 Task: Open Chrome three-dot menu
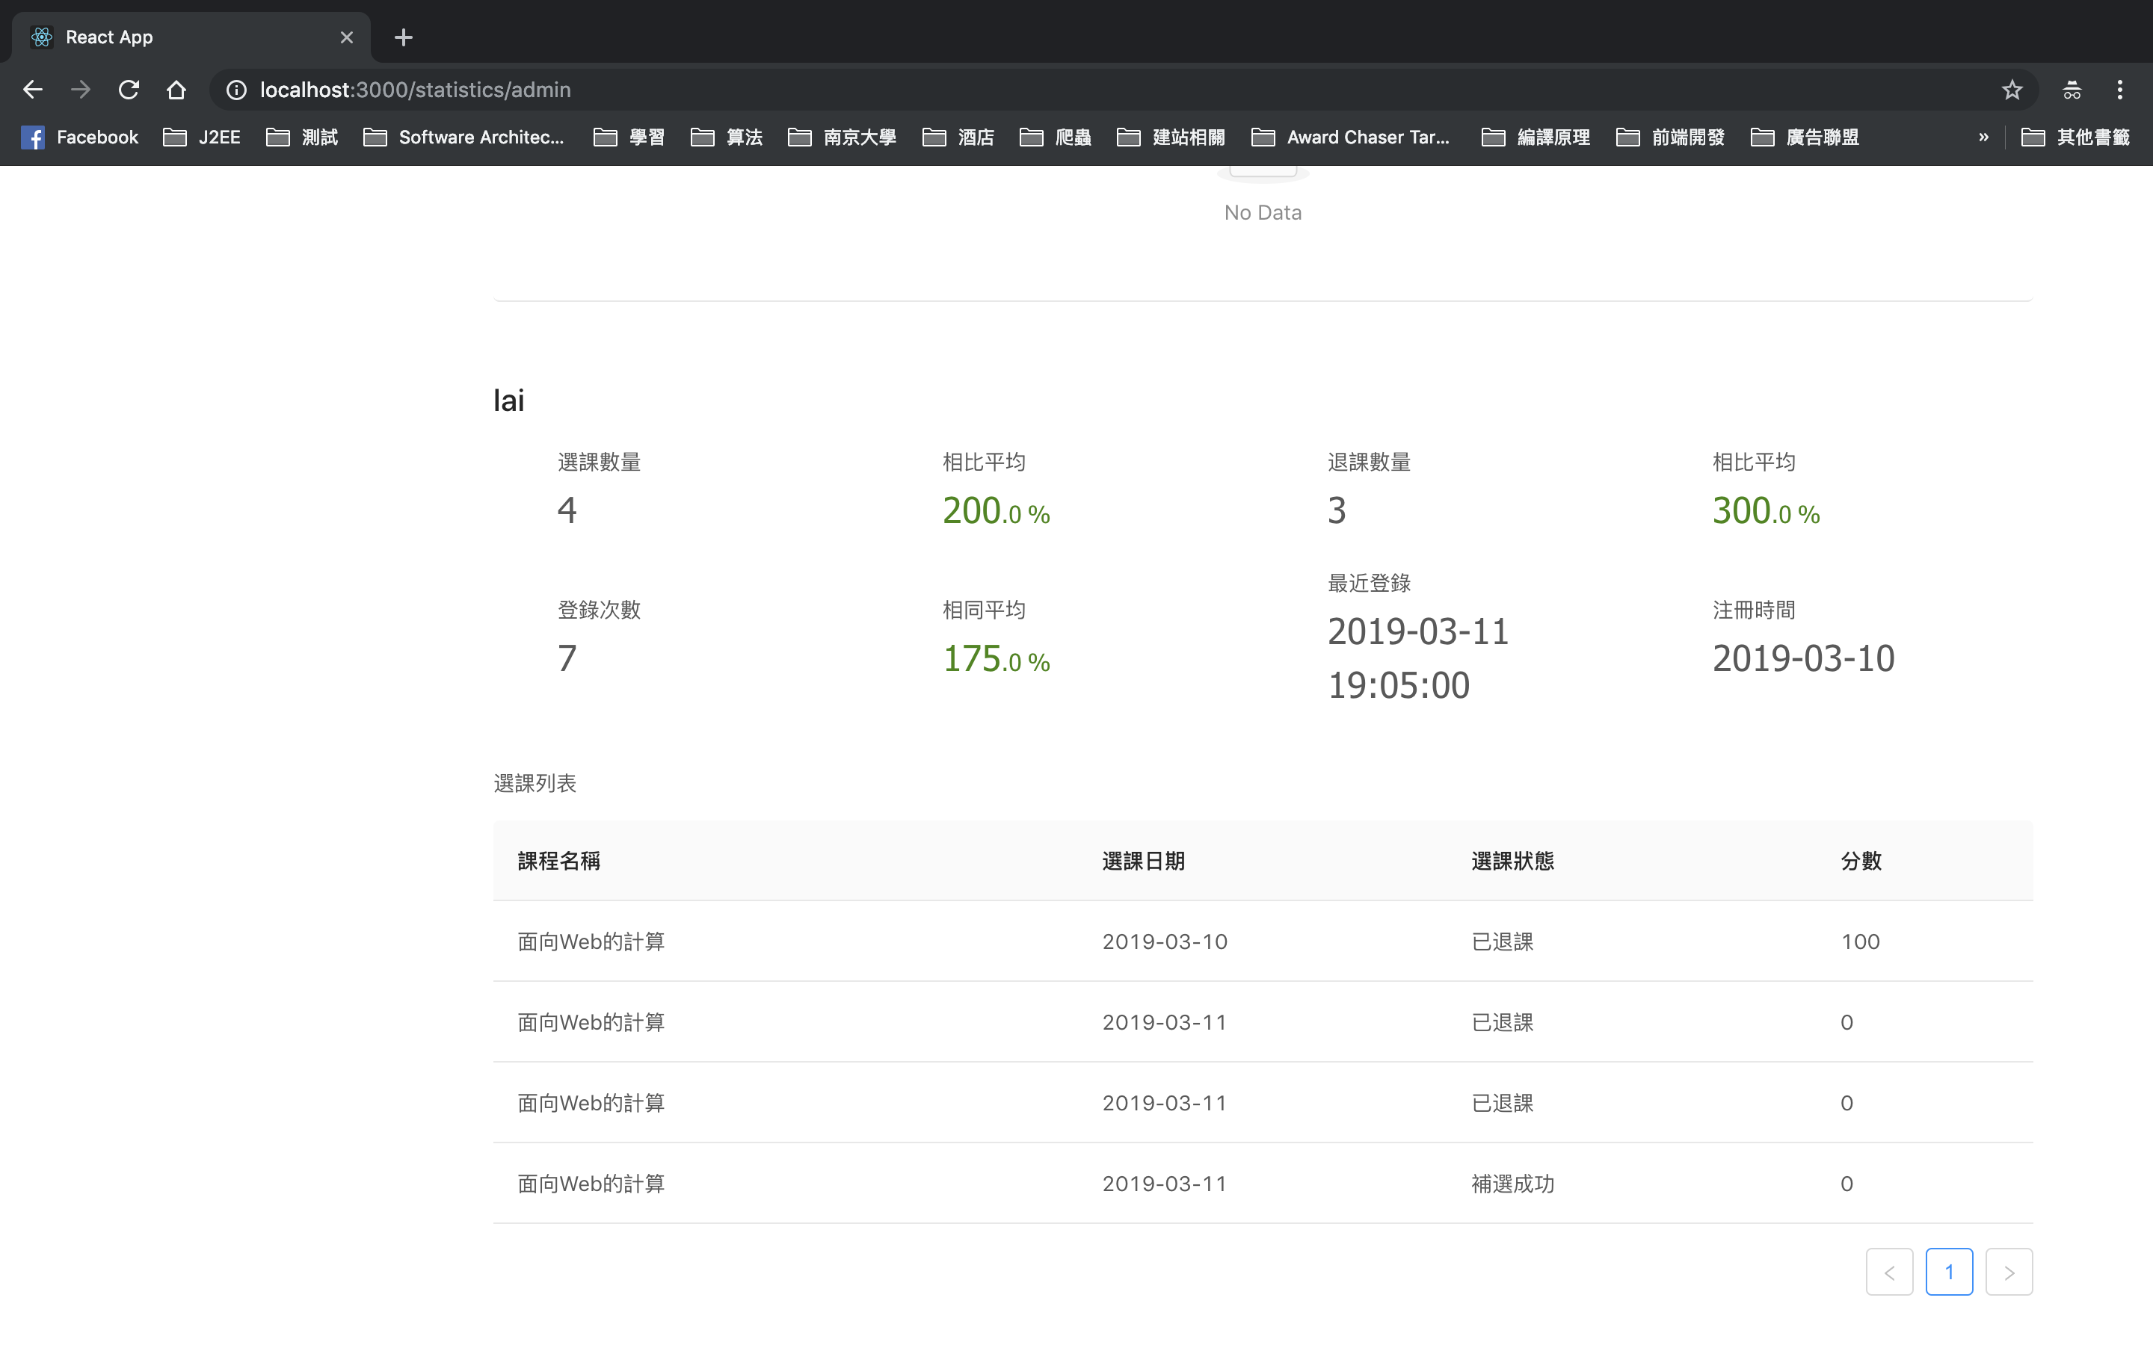[x=2119, y=90]
